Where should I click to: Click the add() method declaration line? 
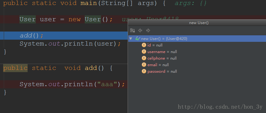pyautogui.click(x=58, y=68)
